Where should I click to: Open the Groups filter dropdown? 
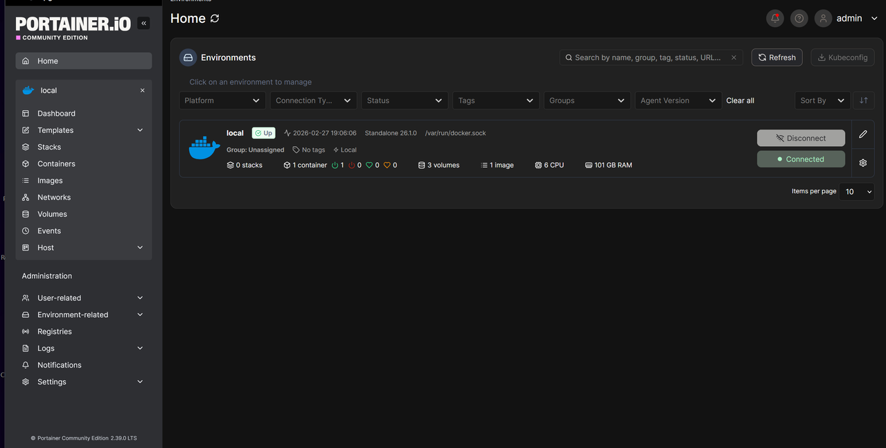[x=587, y=100]
